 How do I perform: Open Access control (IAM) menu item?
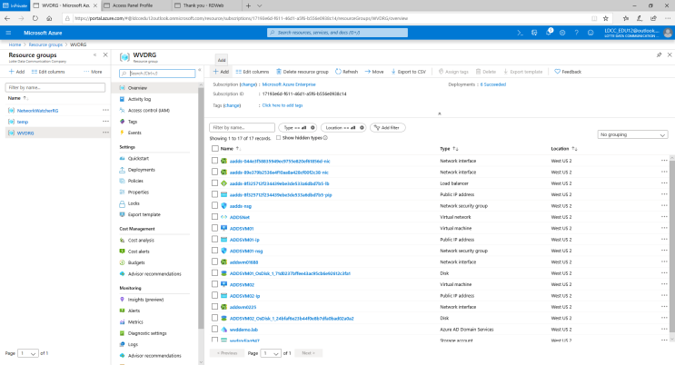point(149,110)
